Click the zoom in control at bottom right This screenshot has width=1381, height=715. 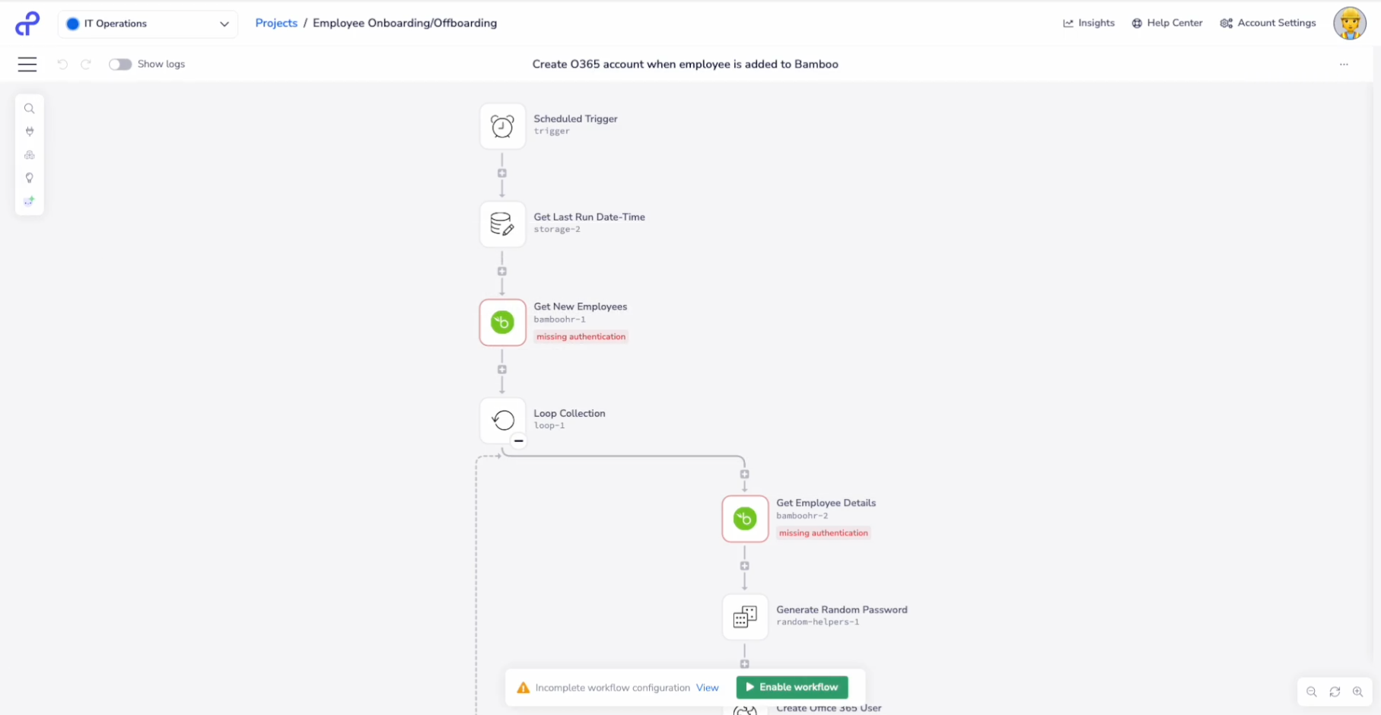click(x=1359, y=691)
